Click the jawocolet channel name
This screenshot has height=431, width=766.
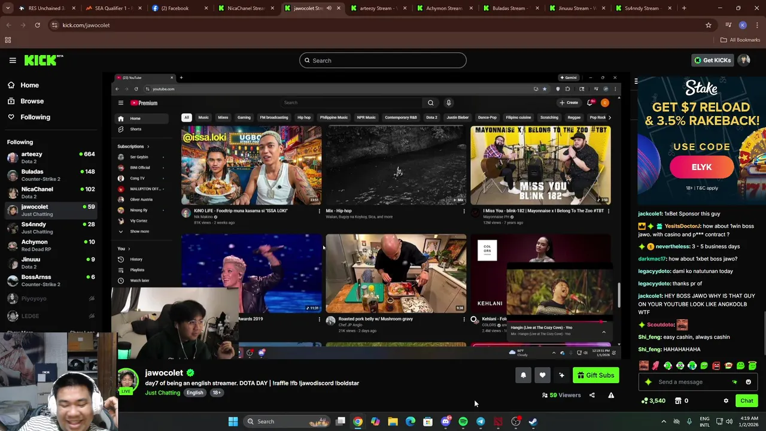pos(164,373)
